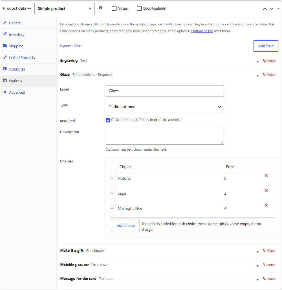Select the Options tab
Image resolution: width=282 pixels, height=290 pixels.
pos(28,81)
